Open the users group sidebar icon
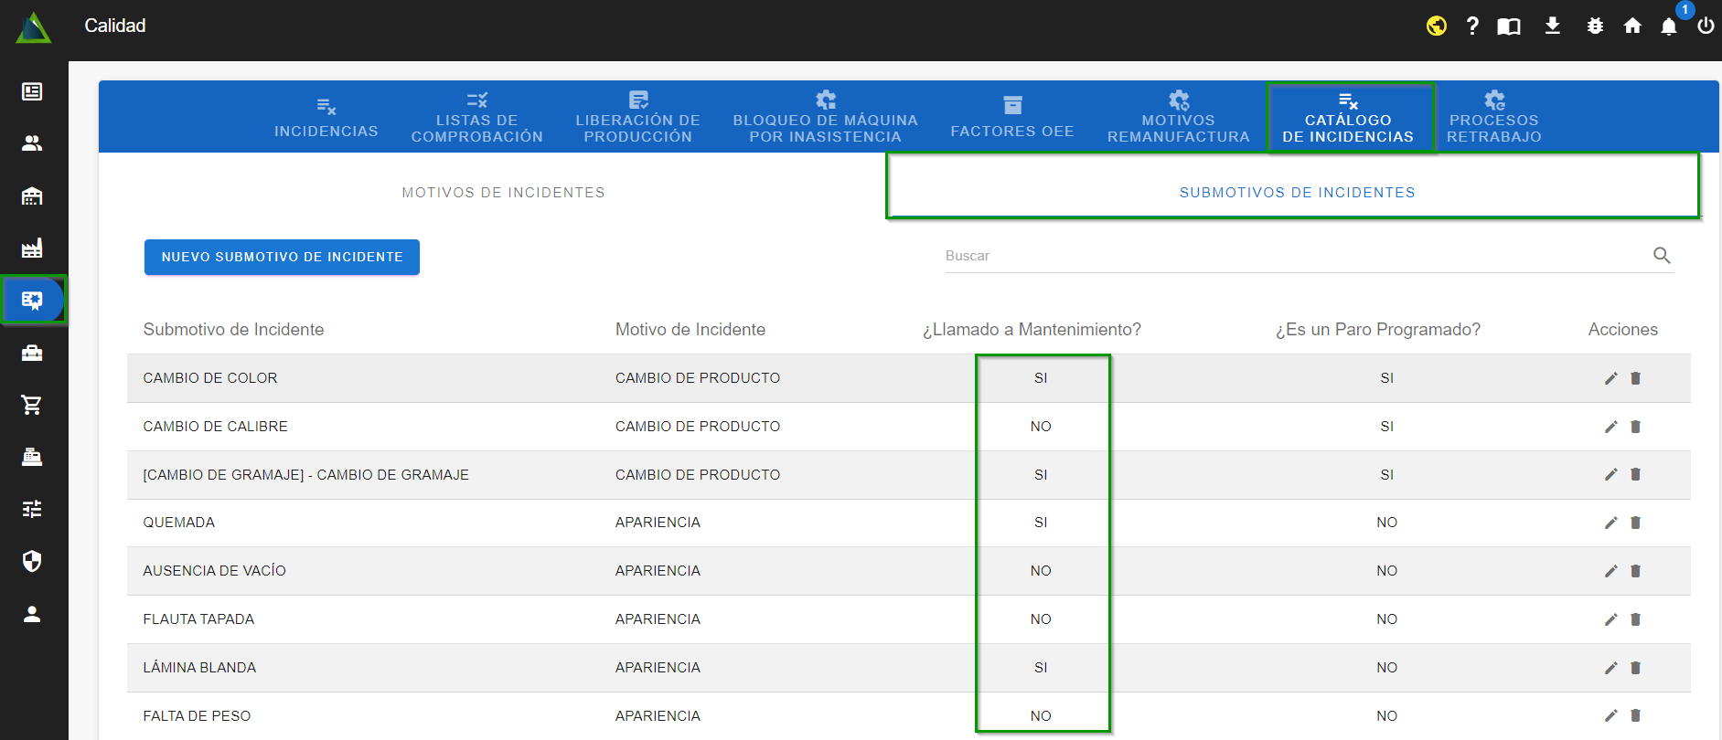Viewport: 1722px width, 740px height. tap(32, 143)
